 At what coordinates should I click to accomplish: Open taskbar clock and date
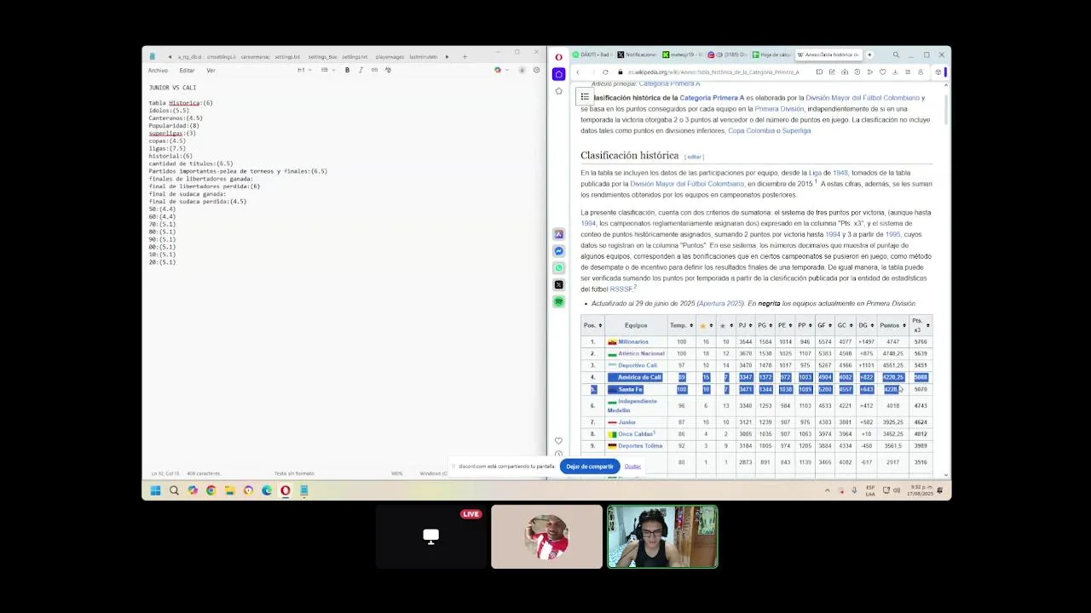(922, 490)
